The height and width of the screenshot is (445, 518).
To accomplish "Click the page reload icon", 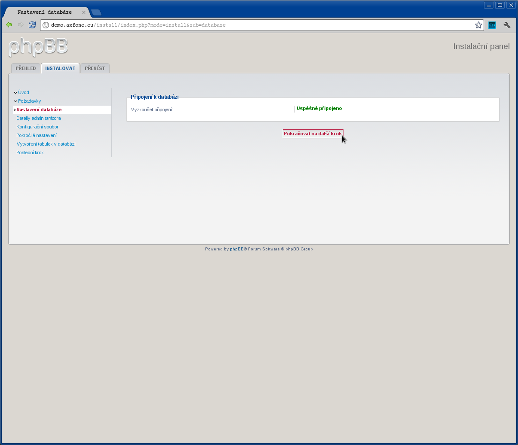I will pyautogui.click(x=32, y=25).
